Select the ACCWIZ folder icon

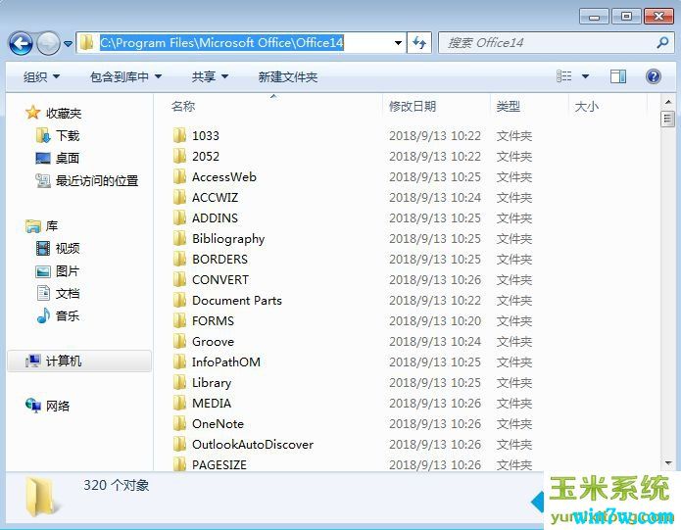point(179,197)
